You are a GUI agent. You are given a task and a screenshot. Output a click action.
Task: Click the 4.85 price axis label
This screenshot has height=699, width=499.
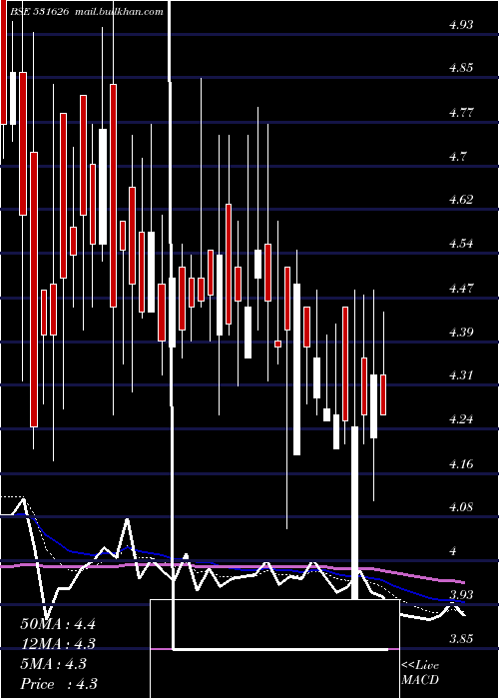click(x=461, y=68)
